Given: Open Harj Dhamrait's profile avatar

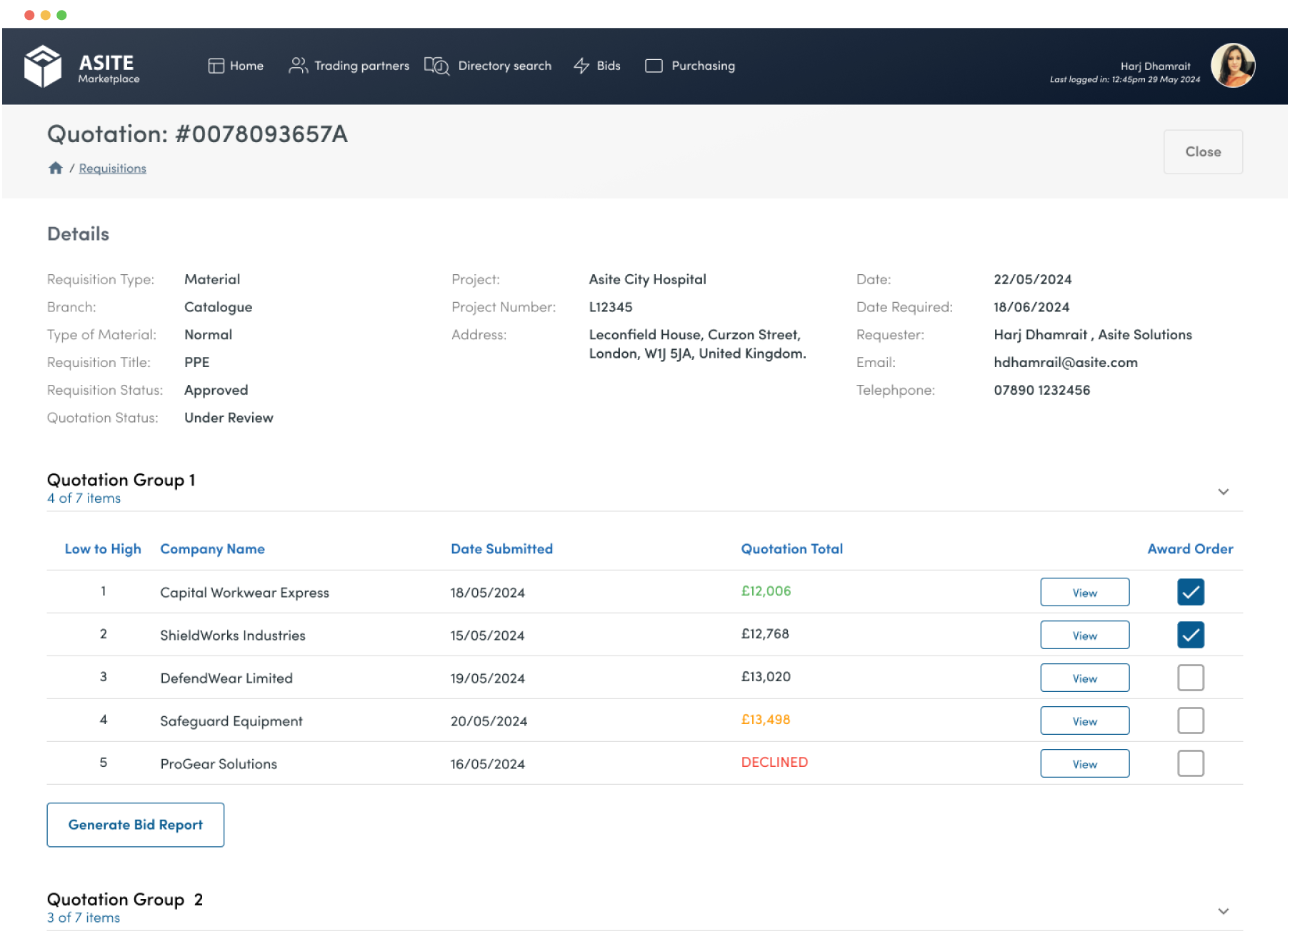Looking at the screenshot, I should point(1232,66).
